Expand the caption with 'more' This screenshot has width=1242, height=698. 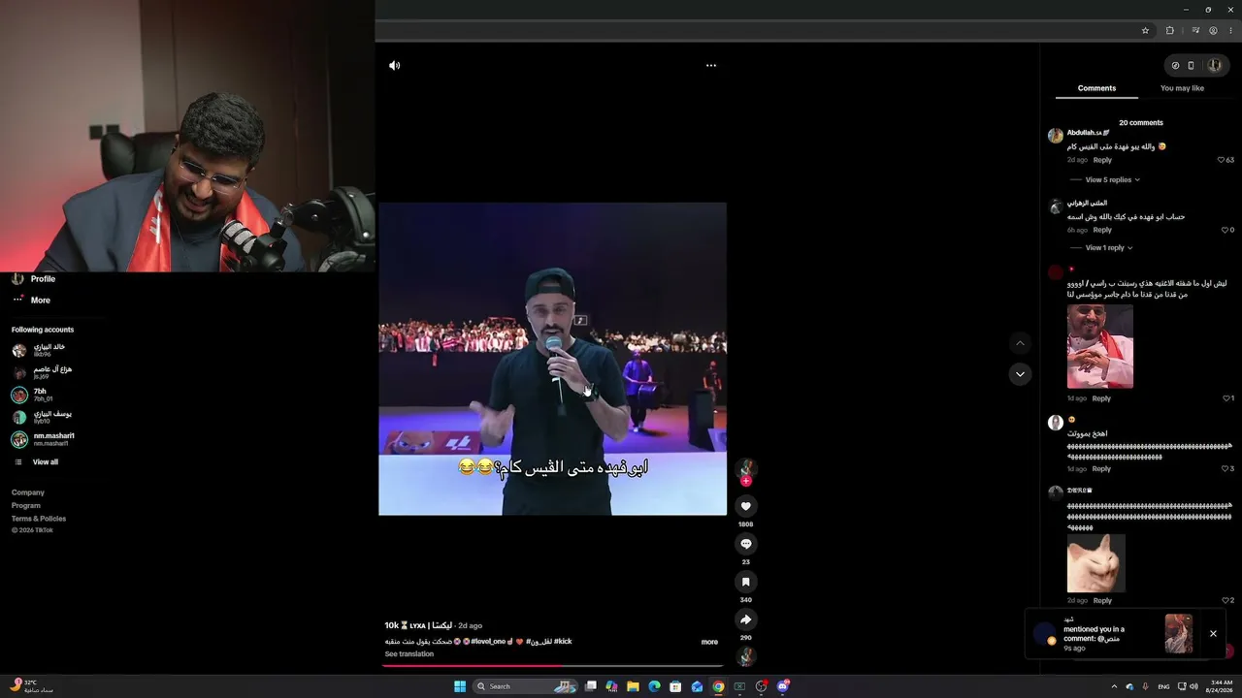pyautogui.click(x=709, y=642)
